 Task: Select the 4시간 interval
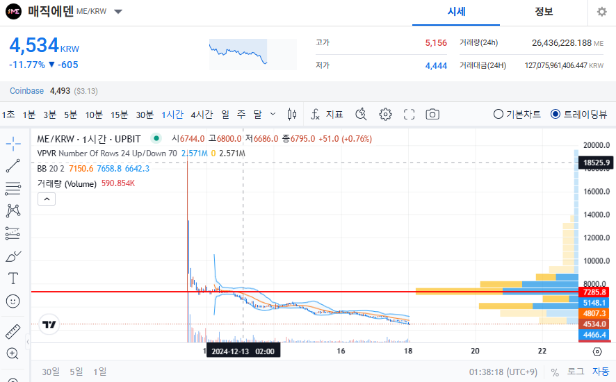[202, 114]
